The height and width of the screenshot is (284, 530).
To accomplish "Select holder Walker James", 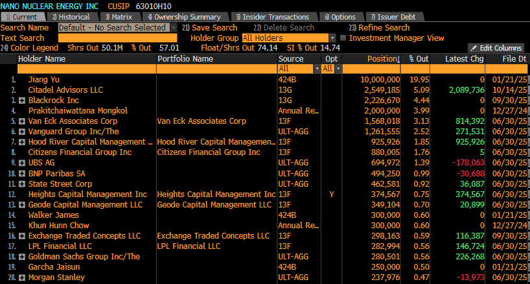I will pos(53,215).
